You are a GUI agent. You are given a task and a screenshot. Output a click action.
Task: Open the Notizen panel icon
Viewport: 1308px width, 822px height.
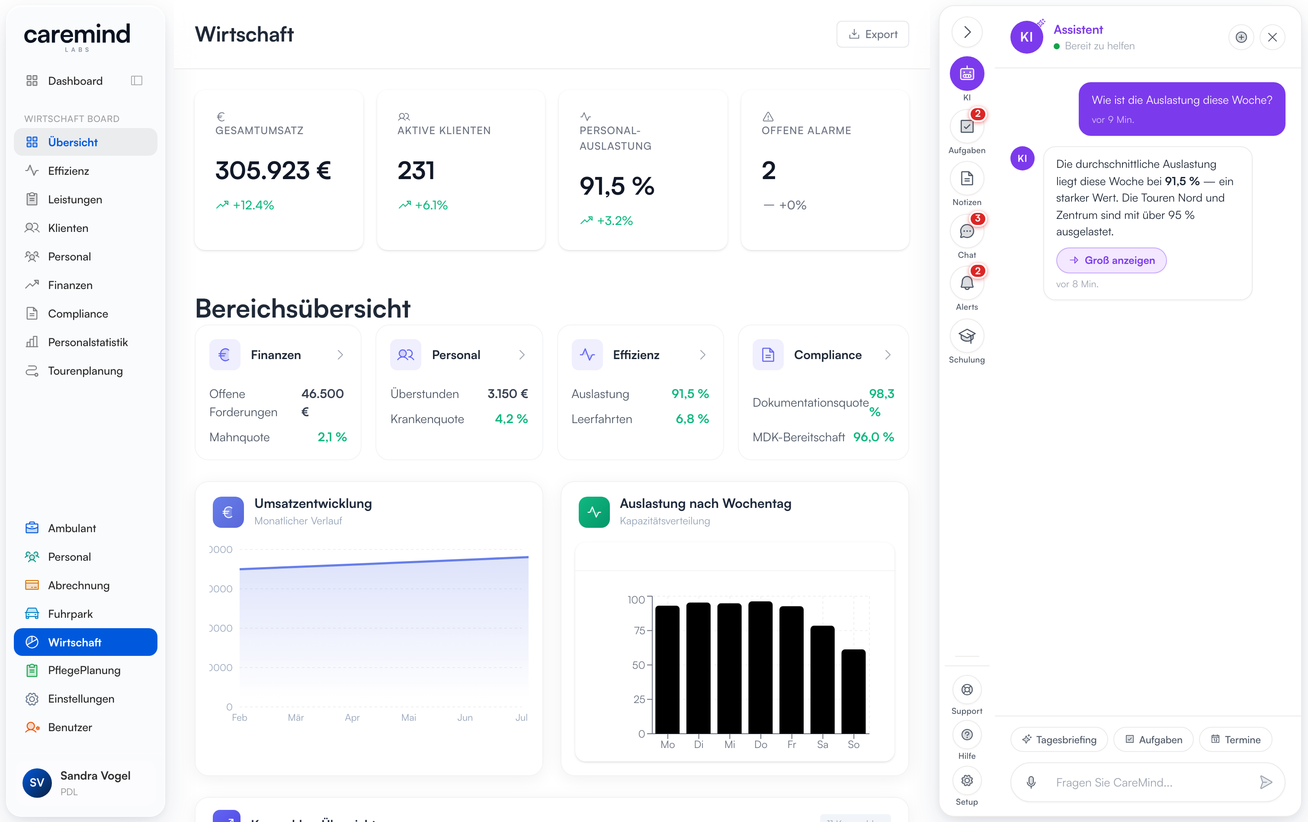pyautogui.click(x=966, y=179)
